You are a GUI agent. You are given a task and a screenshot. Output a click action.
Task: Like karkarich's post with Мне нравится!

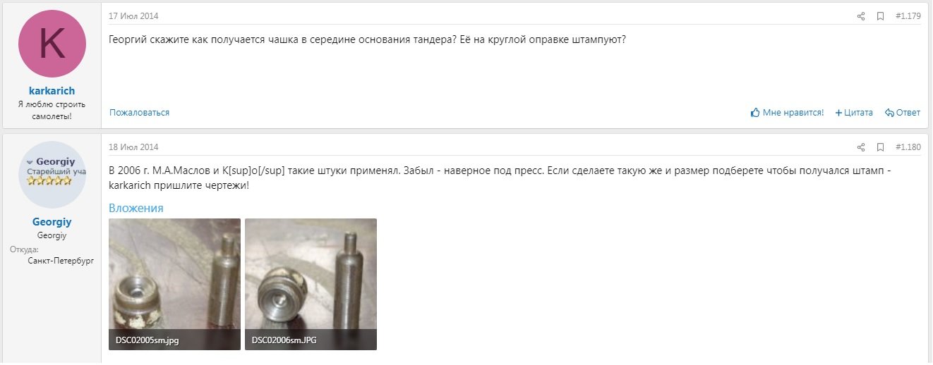(788, 113)
